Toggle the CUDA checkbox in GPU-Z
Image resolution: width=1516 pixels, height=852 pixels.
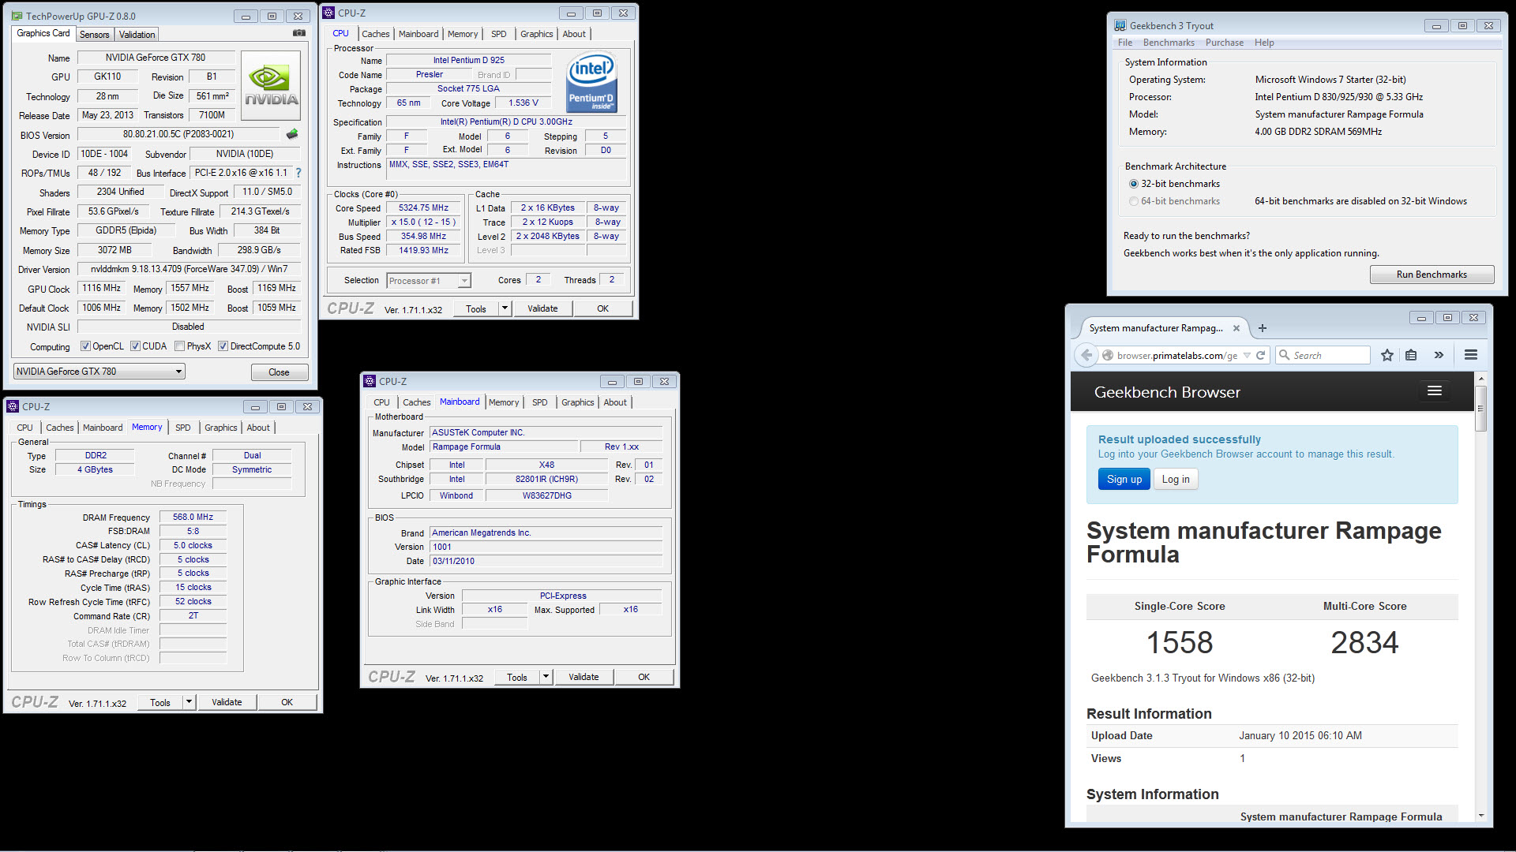coord(135,346)
